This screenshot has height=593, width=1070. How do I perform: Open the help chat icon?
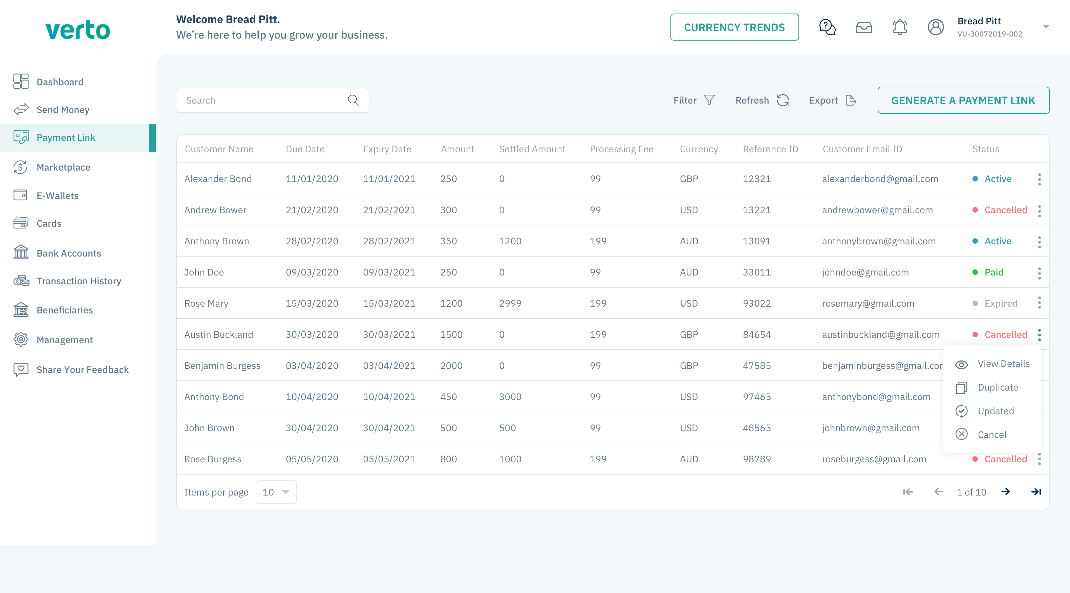[x=827, y=27]
